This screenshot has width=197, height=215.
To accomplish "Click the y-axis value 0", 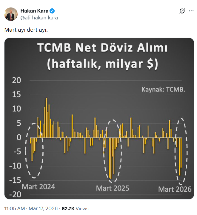I will (19, 137).
